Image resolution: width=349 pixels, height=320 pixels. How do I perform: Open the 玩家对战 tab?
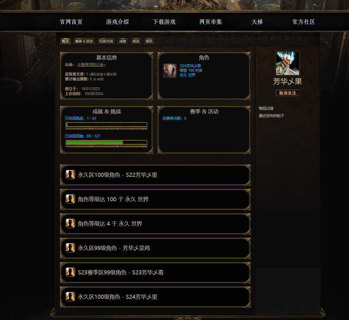(106, 41)
